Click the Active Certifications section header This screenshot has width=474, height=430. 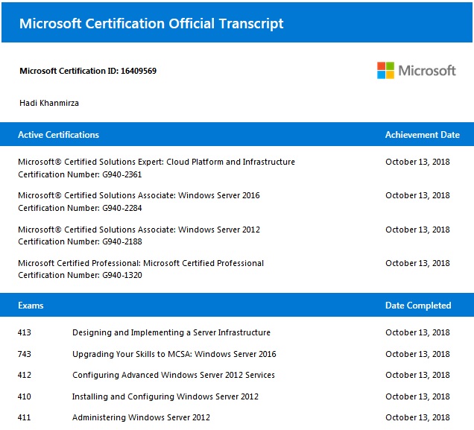click(58, 135)
